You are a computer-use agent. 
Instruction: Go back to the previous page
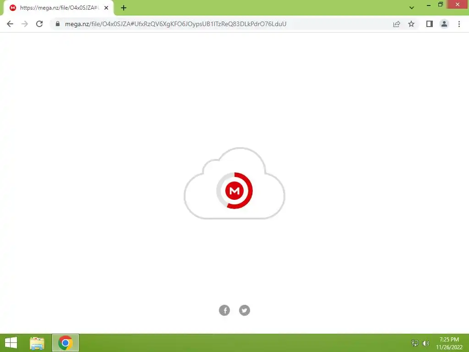tap(10, 24)
